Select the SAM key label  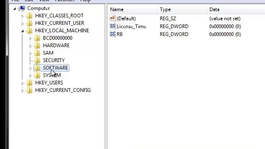pos(48,53)
